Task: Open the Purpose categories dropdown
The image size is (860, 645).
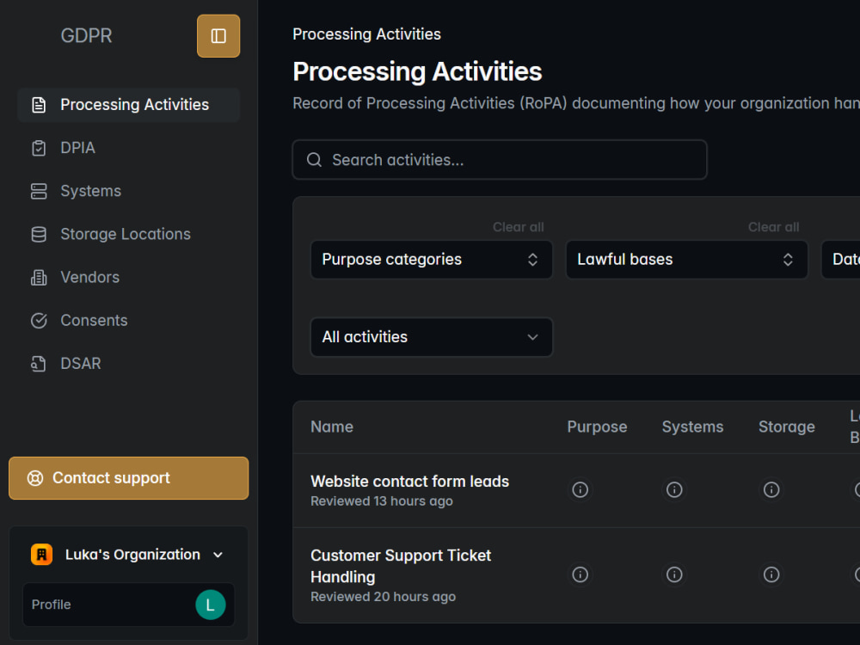Action: (x=432, y=260)
